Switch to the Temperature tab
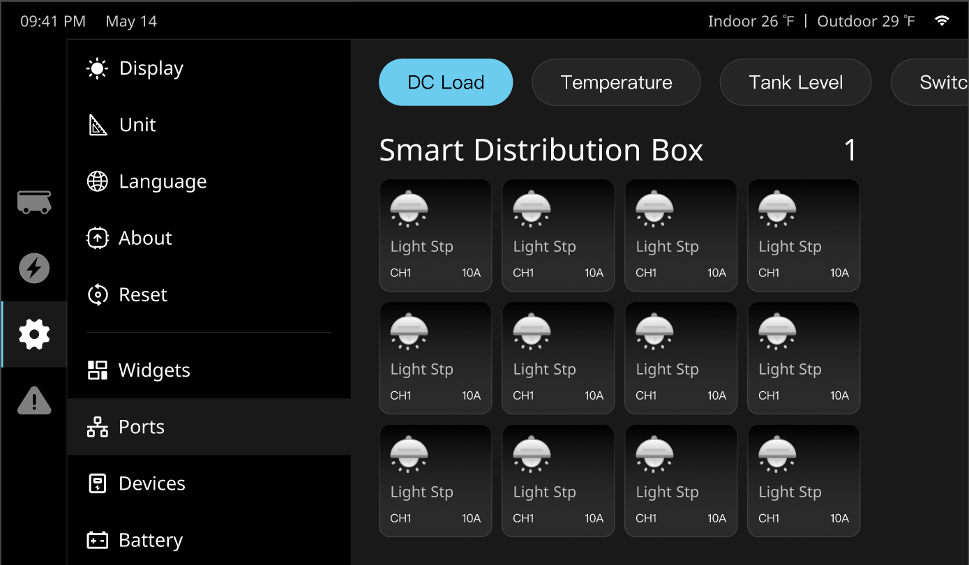969x565 pixels. (x=616, y=82)
